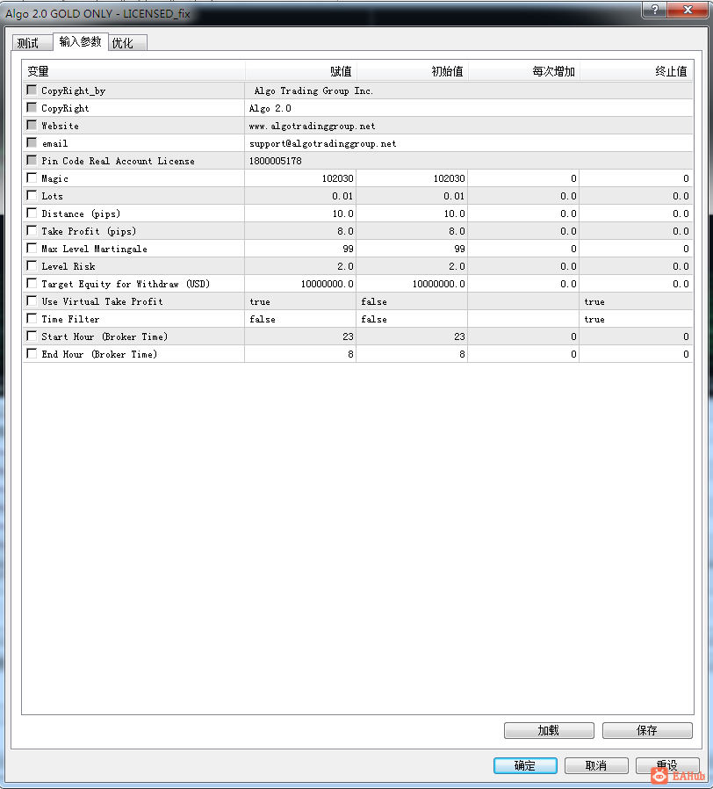The image size is (713, 789).
Task: Select the 输入参数 tab
Action: click(81, 42)
